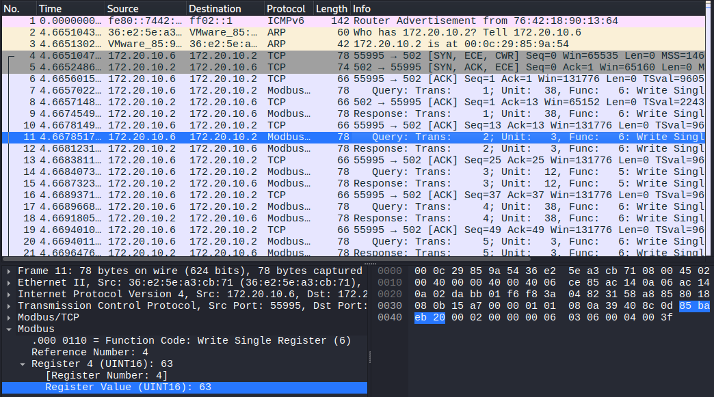Expand the Frame 11 details tree
This screenshot has width=714, height=397.
click(x=8, y=271)
